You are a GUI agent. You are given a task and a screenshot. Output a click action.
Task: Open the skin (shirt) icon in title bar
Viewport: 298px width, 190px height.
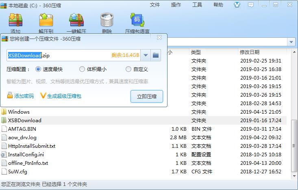tap(237, 4)
